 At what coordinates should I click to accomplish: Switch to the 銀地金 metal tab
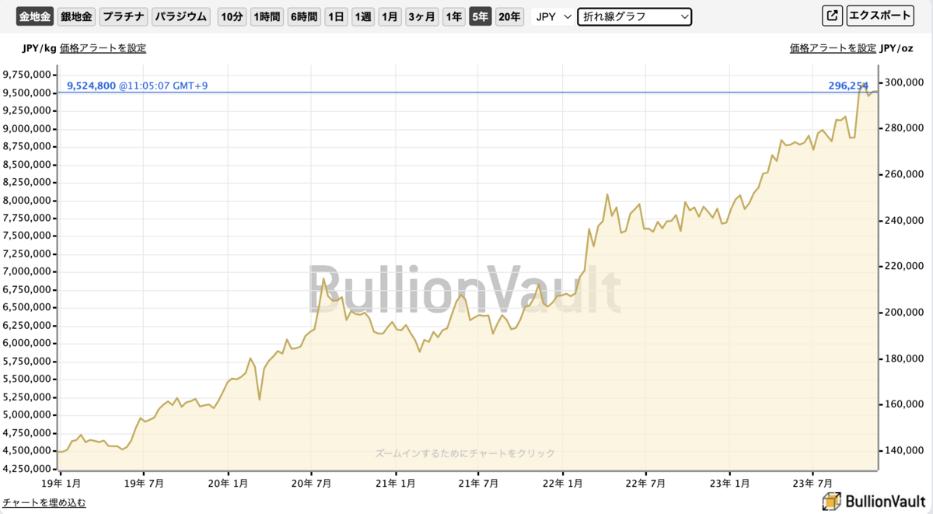pos(76,16)
